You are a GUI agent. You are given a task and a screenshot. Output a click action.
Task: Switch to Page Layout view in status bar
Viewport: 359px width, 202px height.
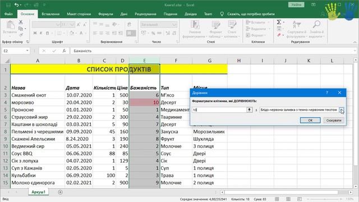[x=288, y=199]
